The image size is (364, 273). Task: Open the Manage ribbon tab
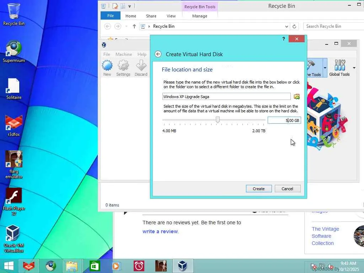(200, 16)
